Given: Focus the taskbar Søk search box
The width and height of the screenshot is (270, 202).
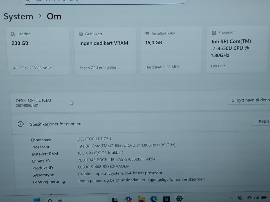Looking at the screenshot, I should [76, 200].
